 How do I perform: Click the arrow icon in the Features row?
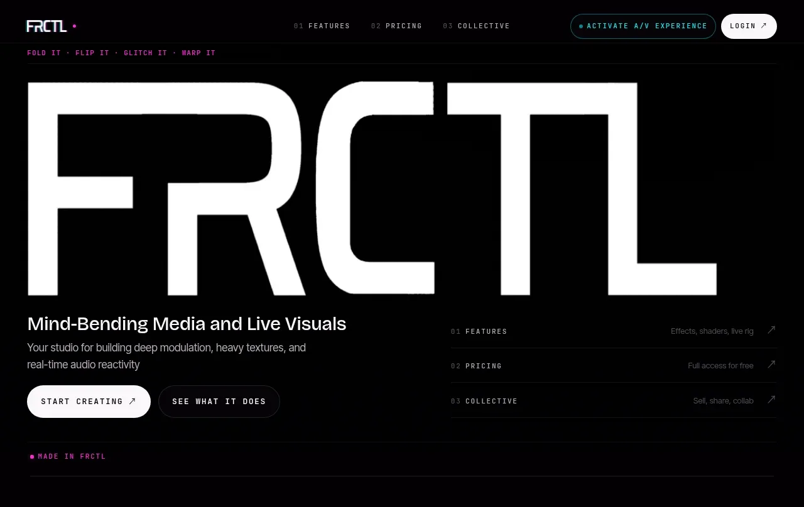click(x=771, y=330)
